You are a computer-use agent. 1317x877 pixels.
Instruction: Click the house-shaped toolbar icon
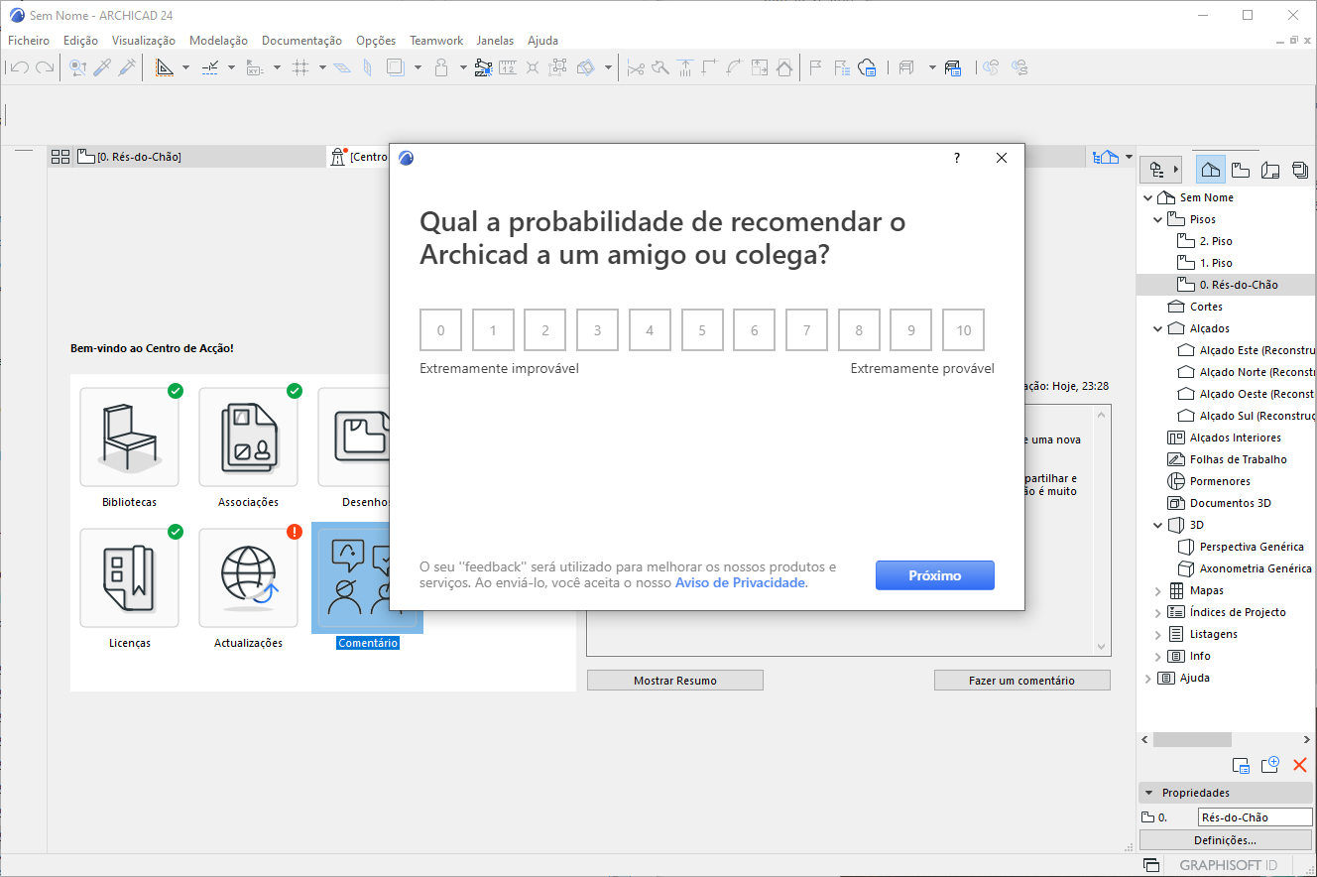(784, 67)
